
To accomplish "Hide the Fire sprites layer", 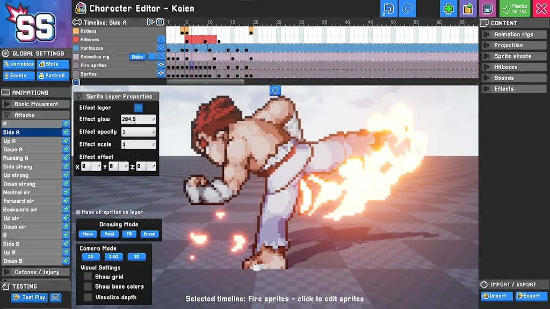I will pyautogui.click(x=161, y=65).
